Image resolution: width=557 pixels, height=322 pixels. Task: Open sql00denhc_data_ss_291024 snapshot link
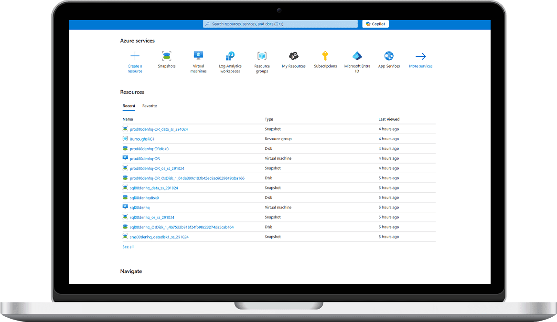pyautogui.click(x=154, y=188)
